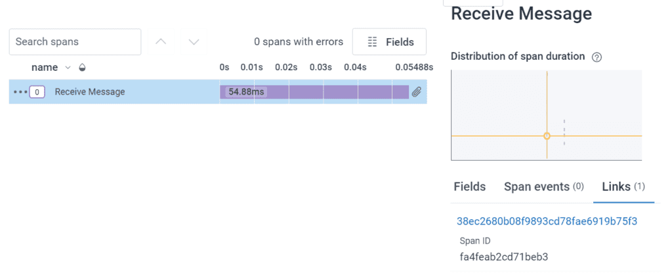The image size is (672, 277).
Task: Switch to the Fields tab
Action: [470, 186]
